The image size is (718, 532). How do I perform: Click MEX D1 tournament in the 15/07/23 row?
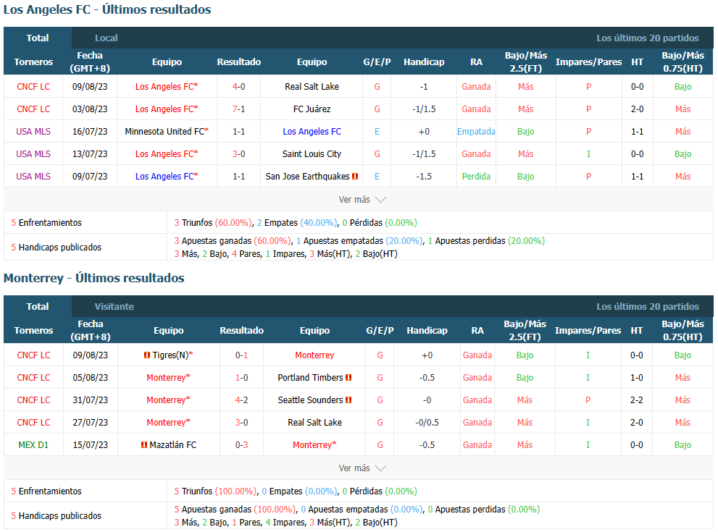pos(33,444)
